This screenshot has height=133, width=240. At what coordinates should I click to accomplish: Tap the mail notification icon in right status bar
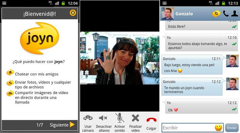pos(165,3)
